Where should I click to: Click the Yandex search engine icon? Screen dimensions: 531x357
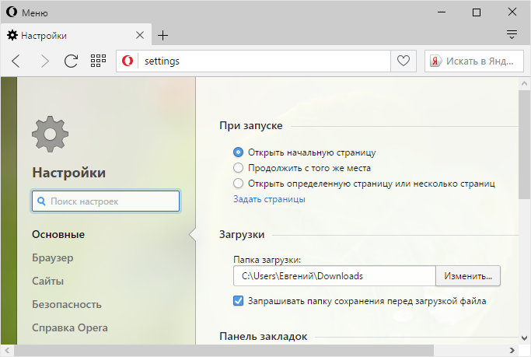(437, 61)
